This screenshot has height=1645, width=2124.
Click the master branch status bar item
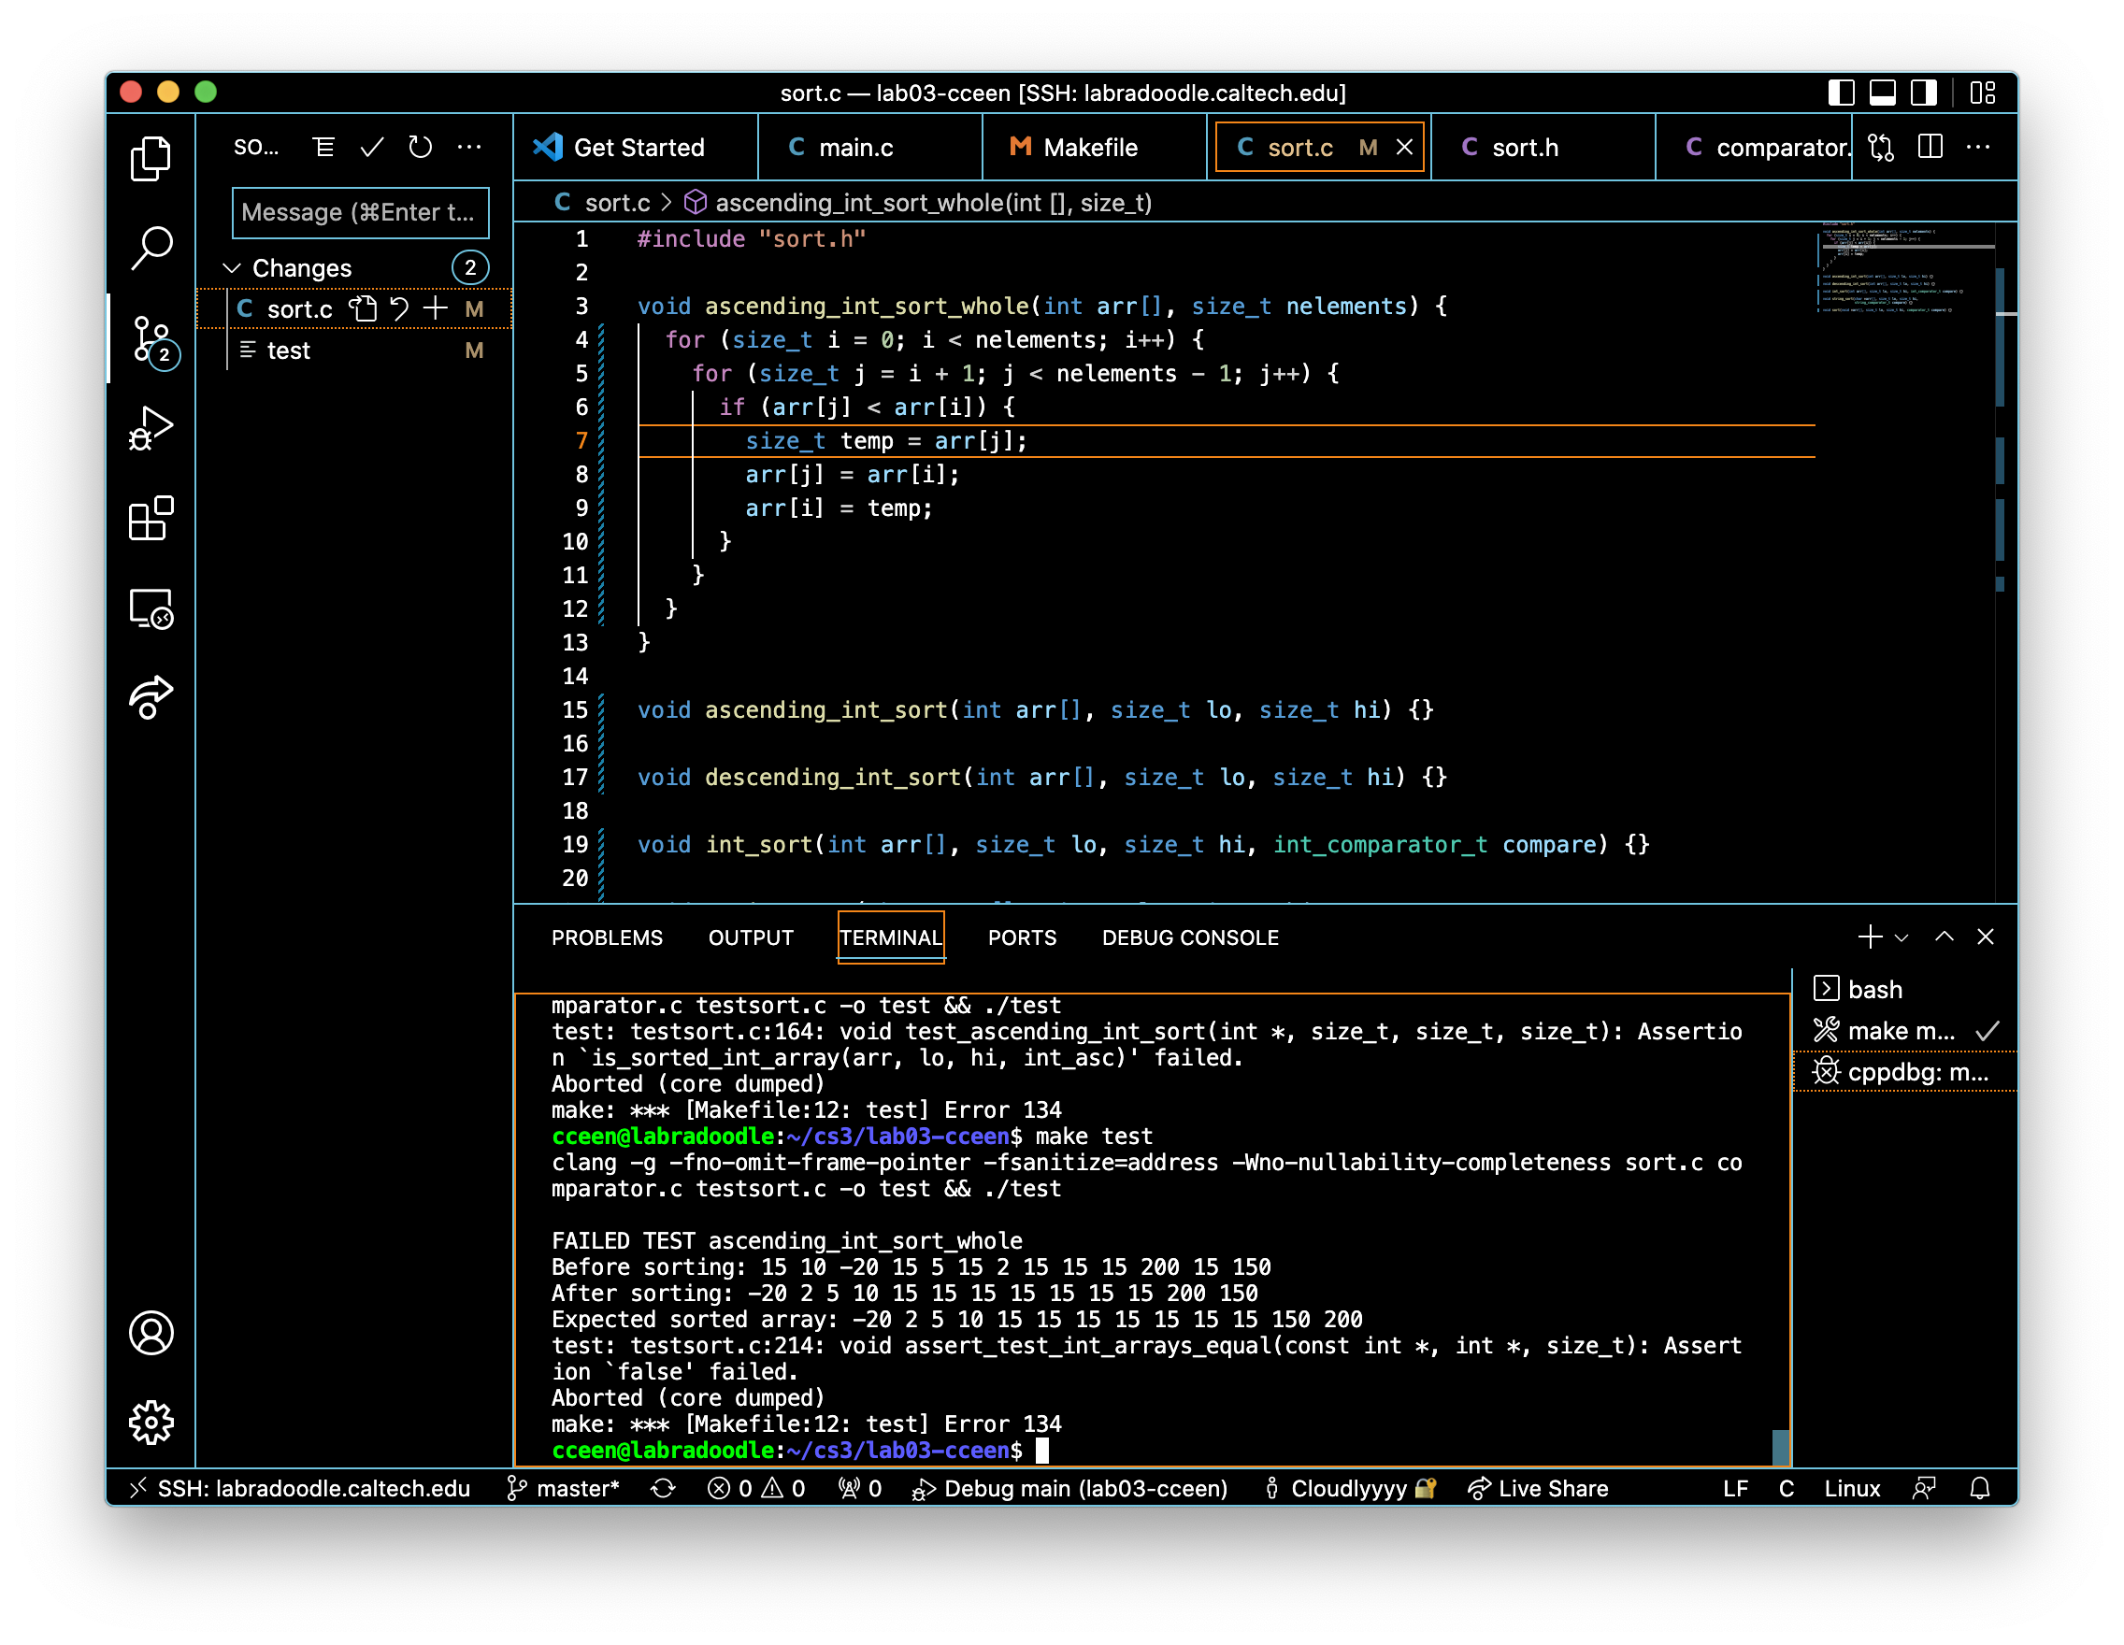click(564, 1489)
